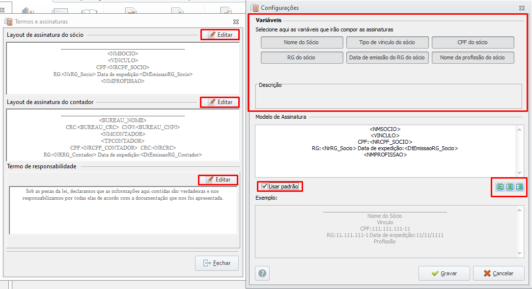Click the Termo de responsabilidade text box
The width and height of the screenshot is (532, 289).
[x=123, y=210]
